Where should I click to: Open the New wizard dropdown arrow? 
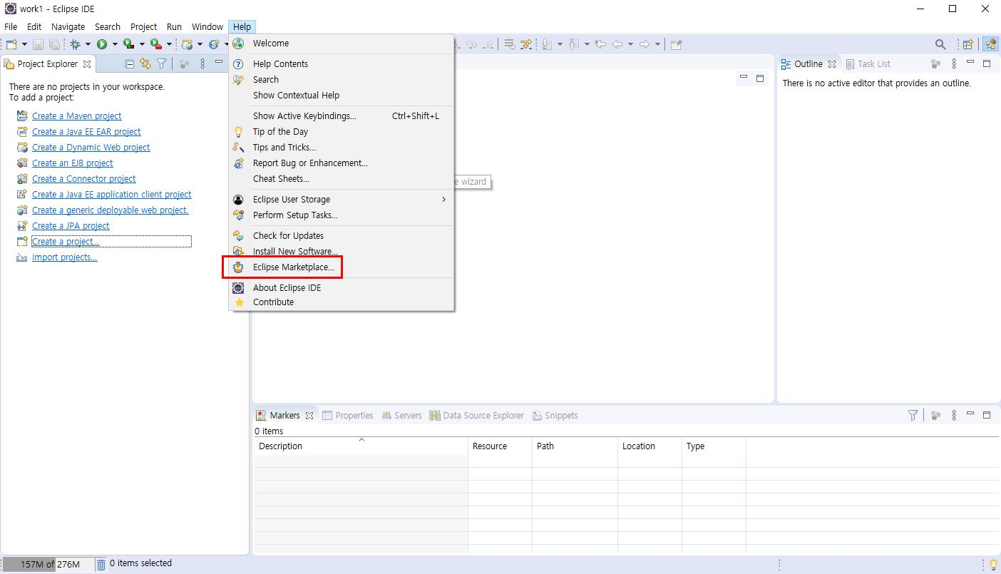[25, 44]
